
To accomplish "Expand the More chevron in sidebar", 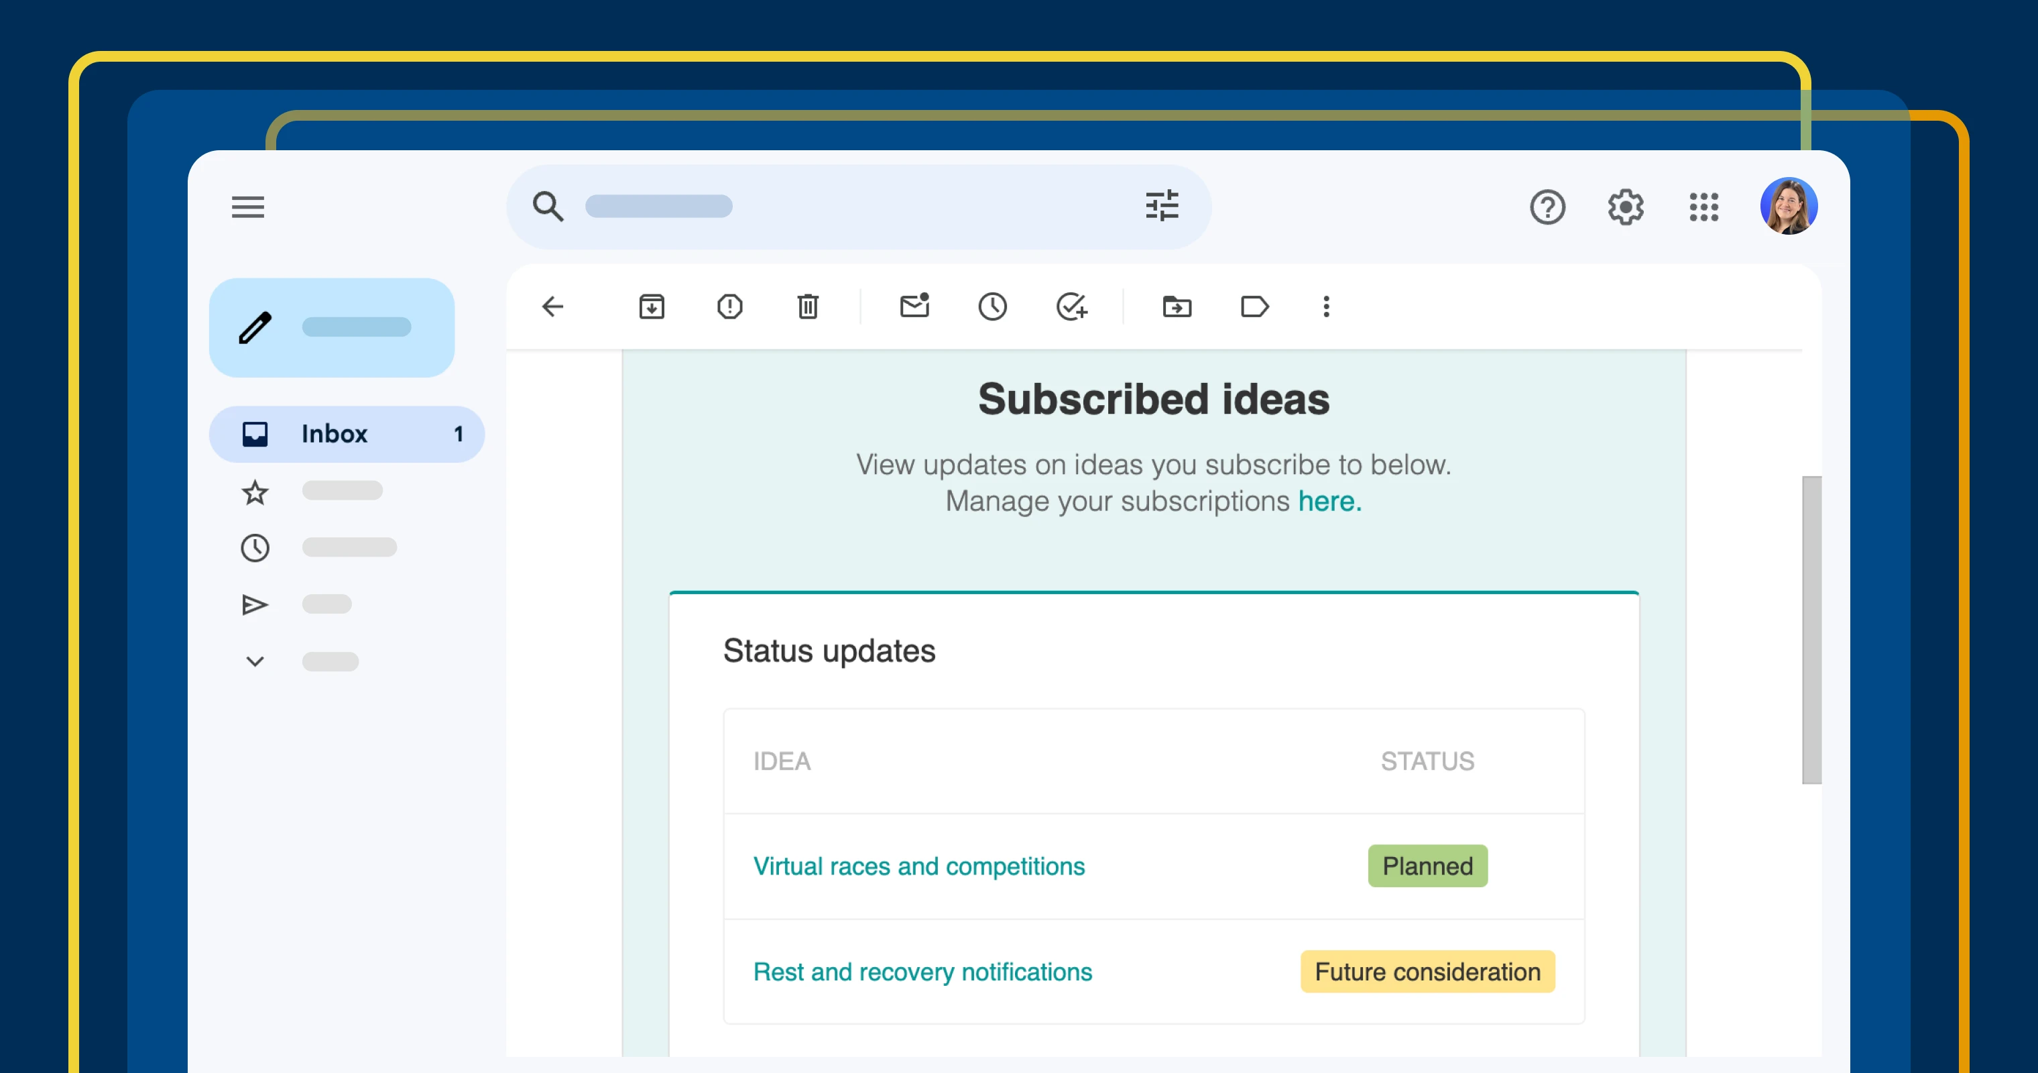I will pos(255,661).
